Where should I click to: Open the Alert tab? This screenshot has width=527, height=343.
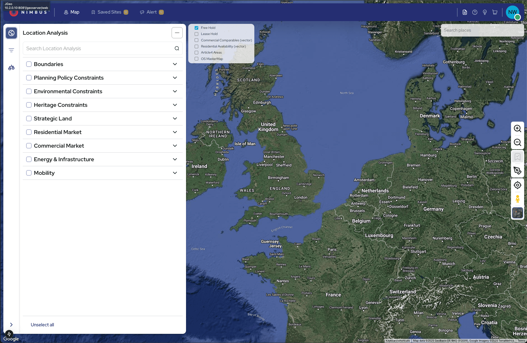pyautogui.click(x=152, y=12)
